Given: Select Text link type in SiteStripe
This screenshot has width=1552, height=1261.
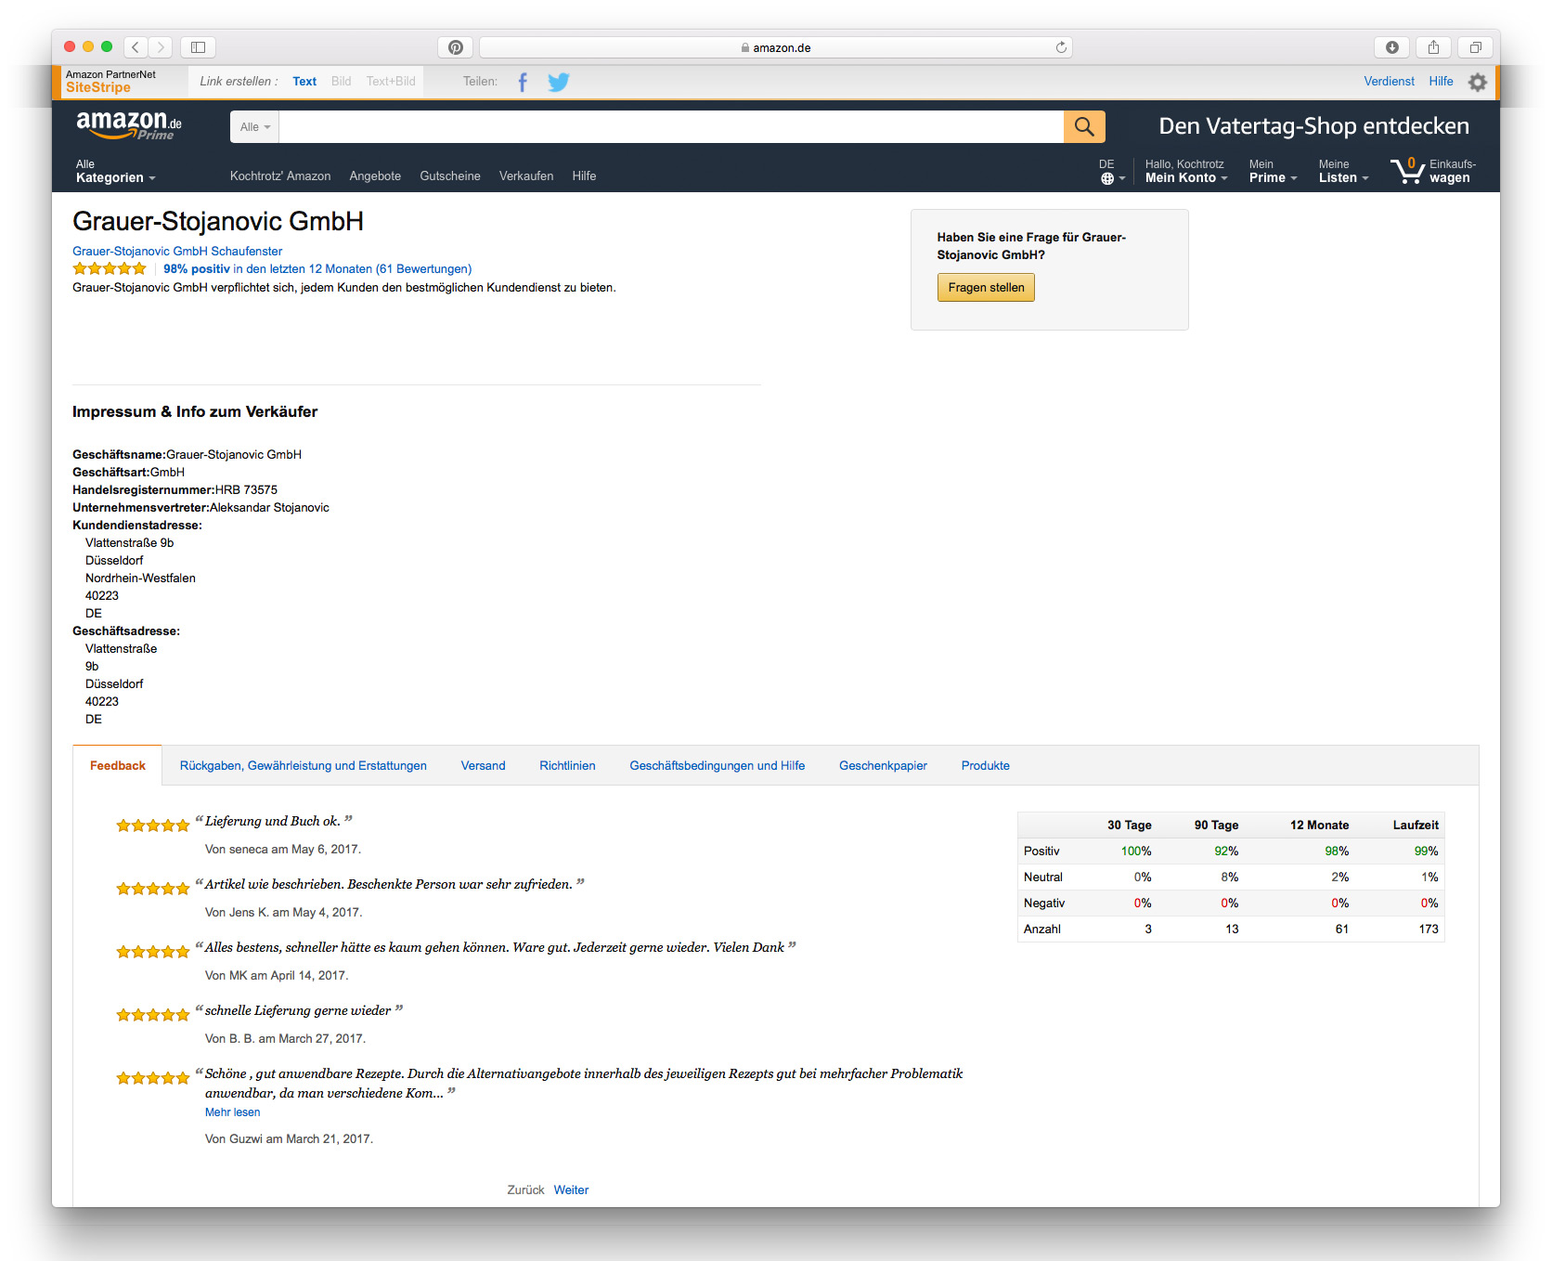Looking at the screenshot, I should (x=304, y=82).
